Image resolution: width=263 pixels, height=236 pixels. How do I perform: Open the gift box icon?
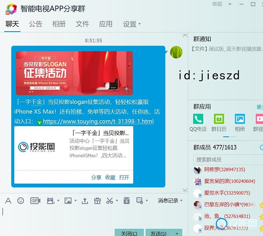coord(97,201)
